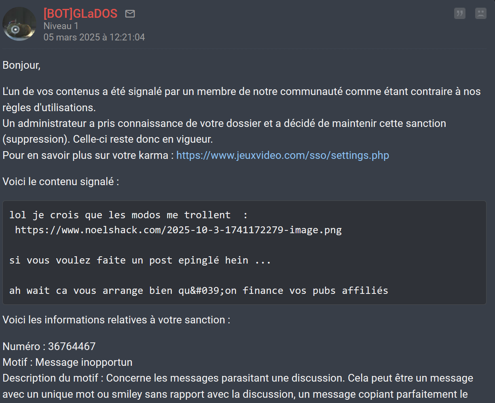Viewport: 495px width, 403px height.
Task: Click "Voici le contenu signalé :" text
Action: [x=61, y=181]
